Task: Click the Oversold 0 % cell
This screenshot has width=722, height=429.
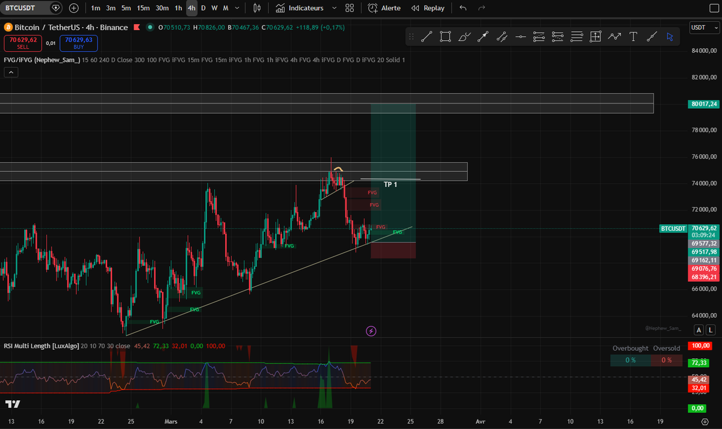Action: pyautogui.click(x=667, y=360)
